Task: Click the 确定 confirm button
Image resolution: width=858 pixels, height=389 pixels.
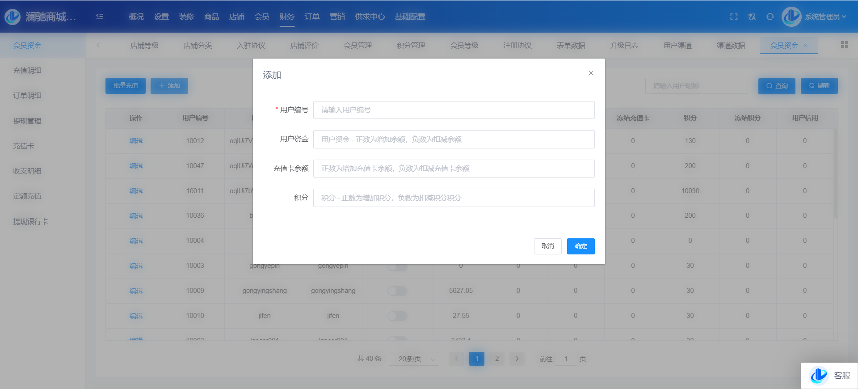Action: pyautogui.click(x=580, y=246)
